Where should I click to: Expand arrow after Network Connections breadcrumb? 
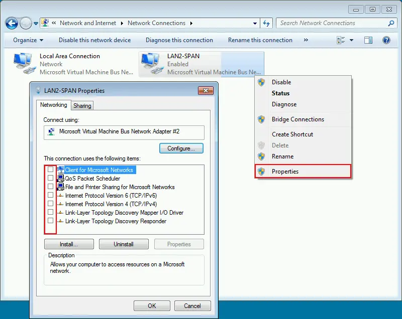191,23
